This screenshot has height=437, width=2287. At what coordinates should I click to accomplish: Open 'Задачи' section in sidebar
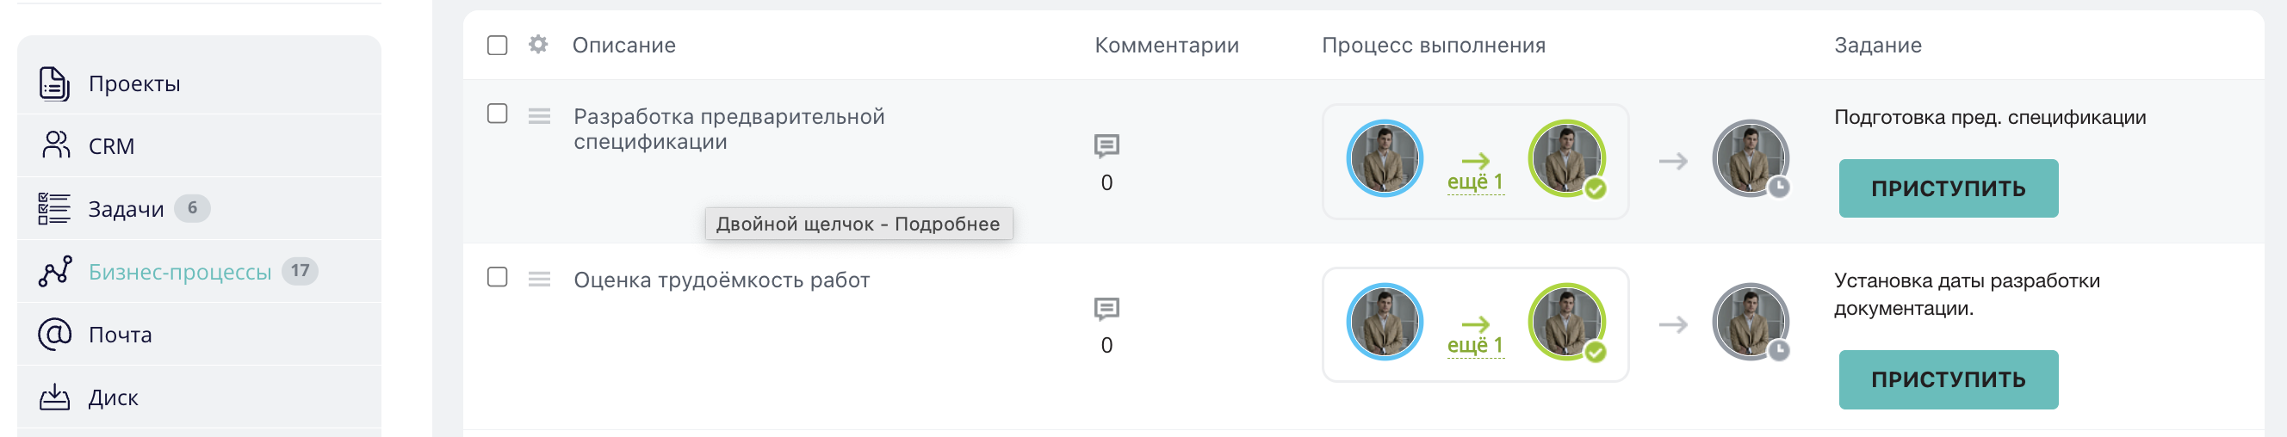pyautogui.click(x=126, y=209)
